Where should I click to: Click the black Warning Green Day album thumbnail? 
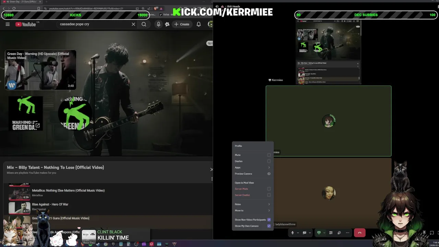pos(26,114)
